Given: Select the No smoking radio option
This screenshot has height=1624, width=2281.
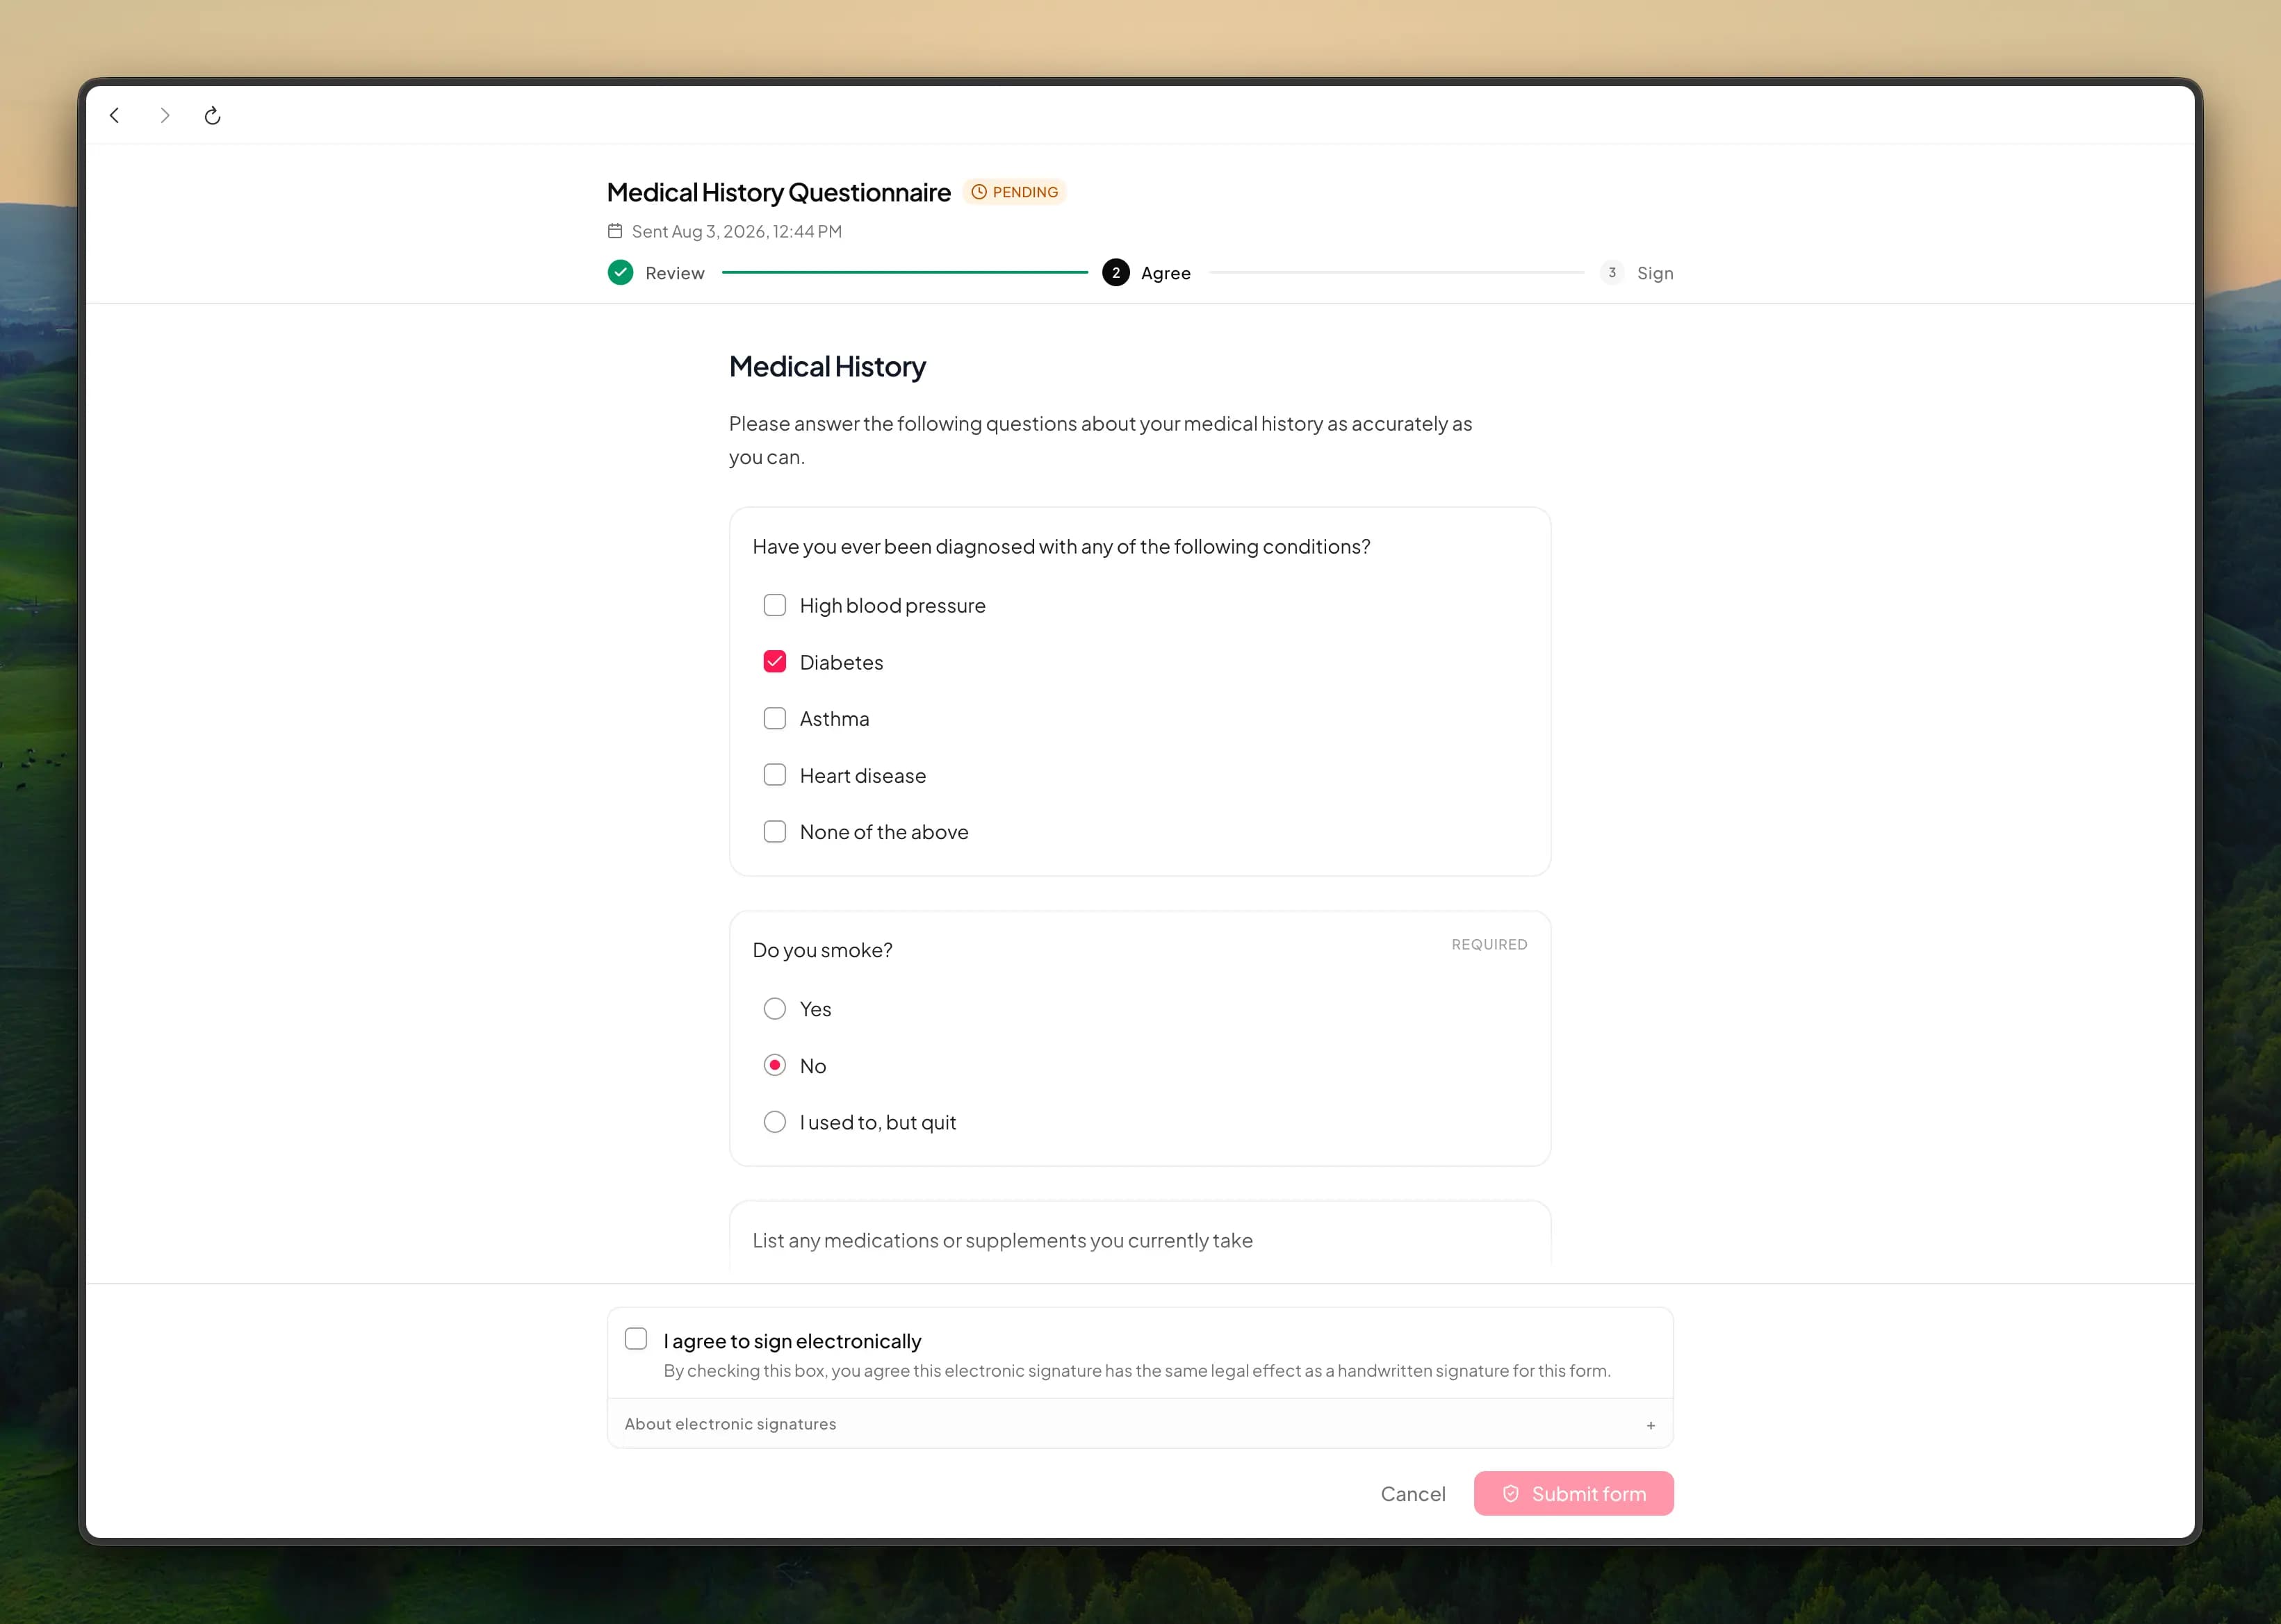Looking at the screenshot, I should click(774, 1065).
